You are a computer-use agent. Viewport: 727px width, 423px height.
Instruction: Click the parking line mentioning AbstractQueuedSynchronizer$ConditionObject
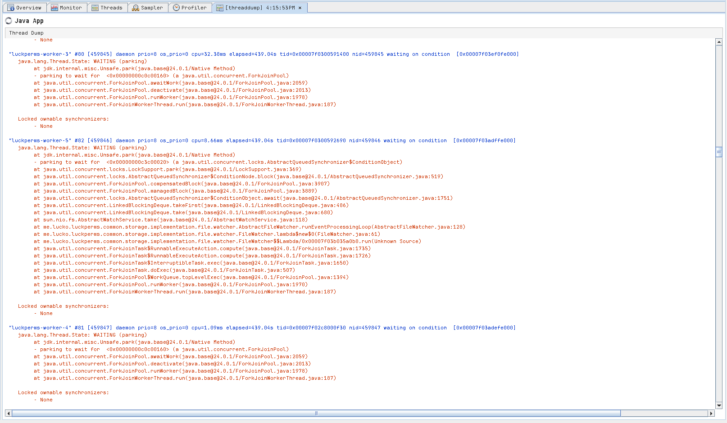[x=218, y=162]
